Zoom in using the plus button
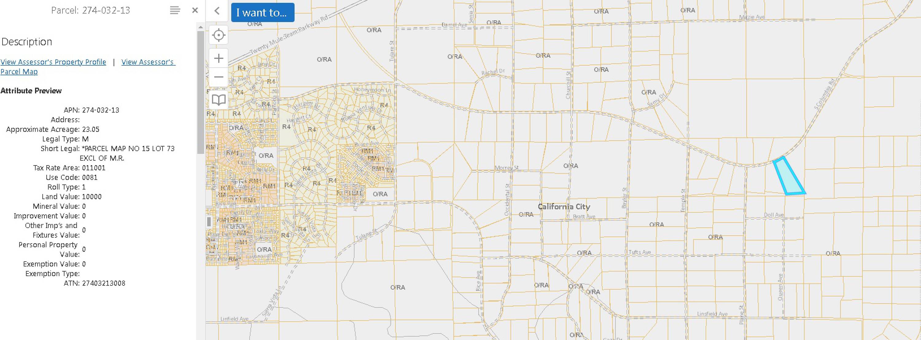The image size is (921, 340). (219, 58)
